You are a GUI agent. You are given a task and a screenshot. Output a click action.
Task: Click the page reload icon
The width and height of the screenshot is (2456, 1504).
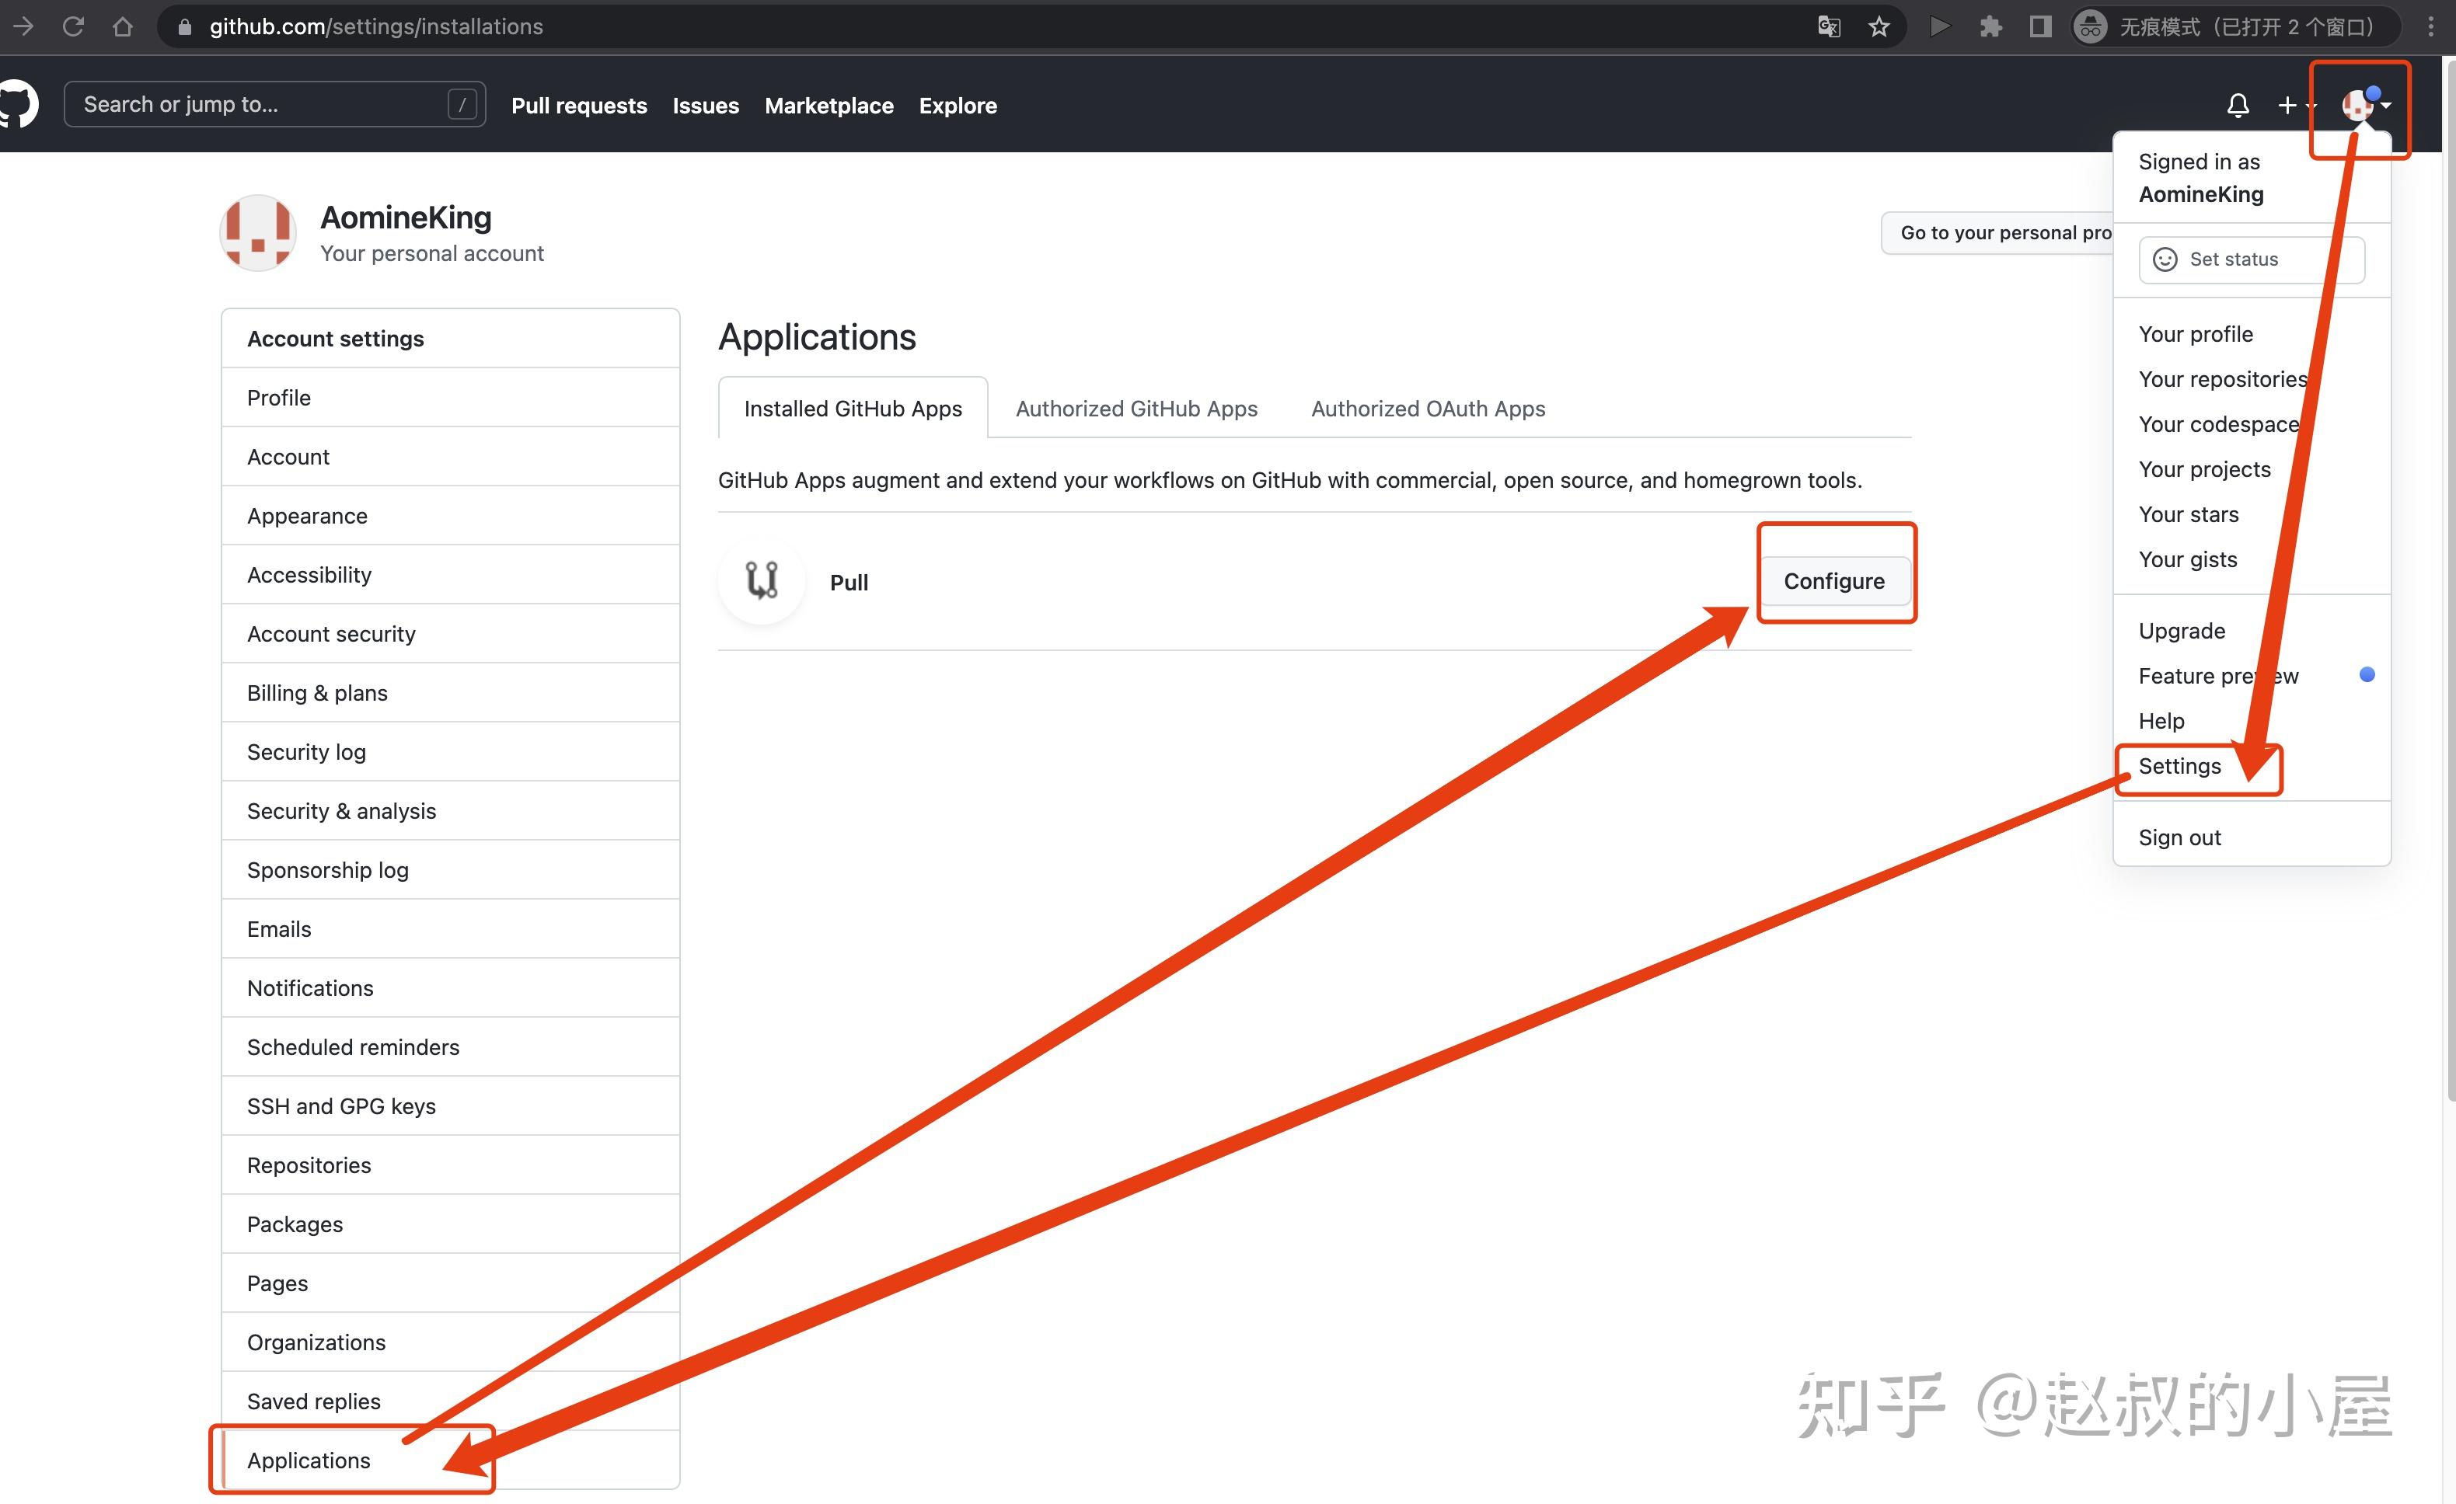click(73, 27)
